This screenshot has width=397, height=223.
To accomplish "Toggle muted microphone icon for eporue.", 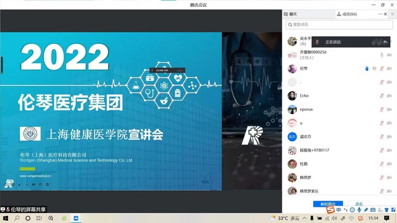I will (x=381, y=109).
